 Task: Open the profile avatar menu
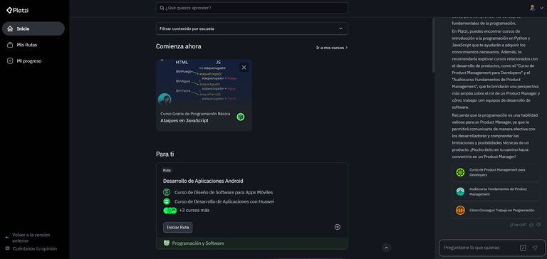(536, 8)
